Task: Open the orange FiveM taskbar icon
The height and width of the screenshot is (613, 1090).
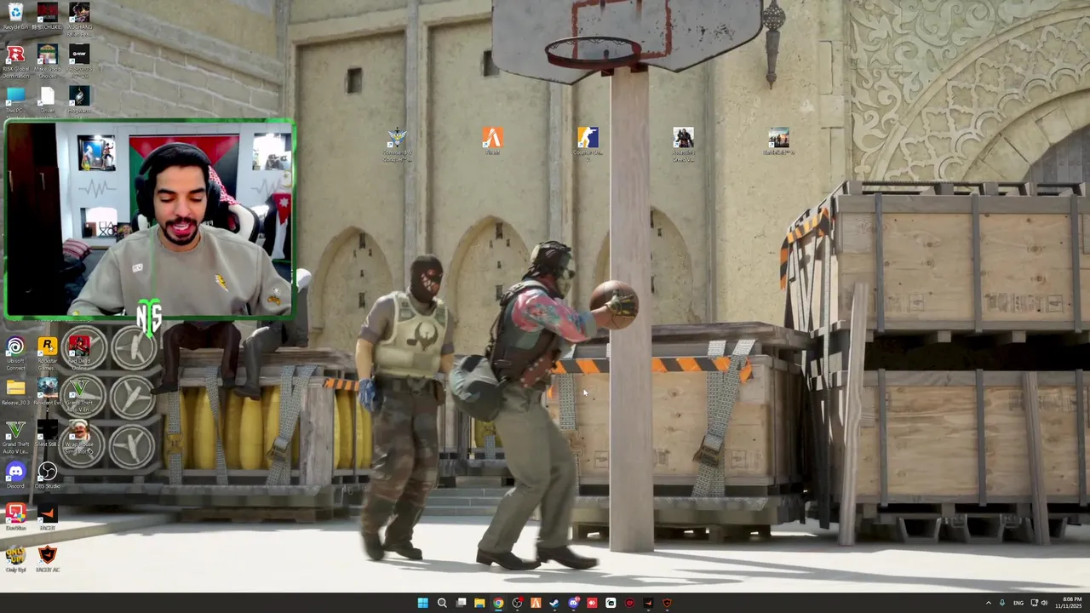Action: pyautogui.click(x=536, y=603)
